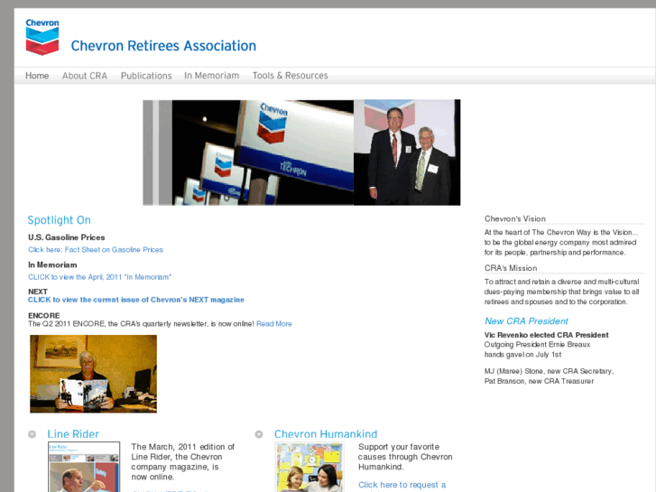This screenshot has height=492, width=656.
Task: Click the photo of two men in suits
Action: (x=407, y=153)
